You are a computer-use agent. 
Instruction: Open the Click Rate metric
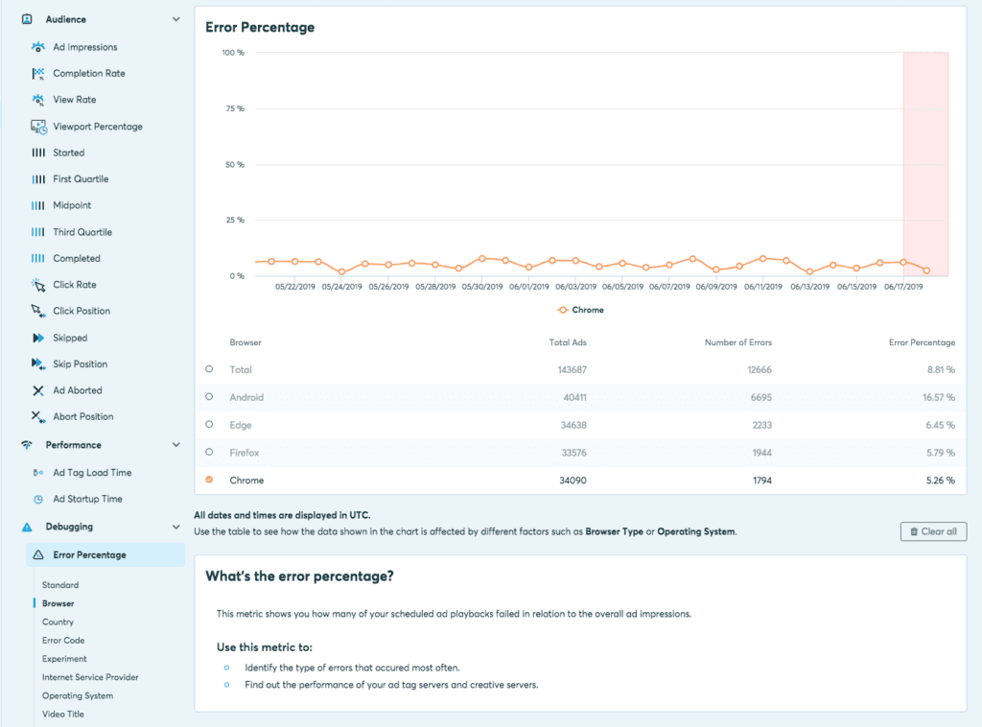coord(75,285)
